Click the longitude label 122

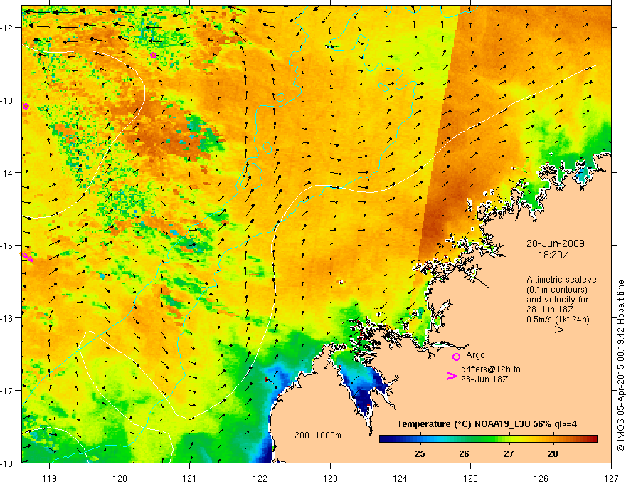(x=260, y=478)
